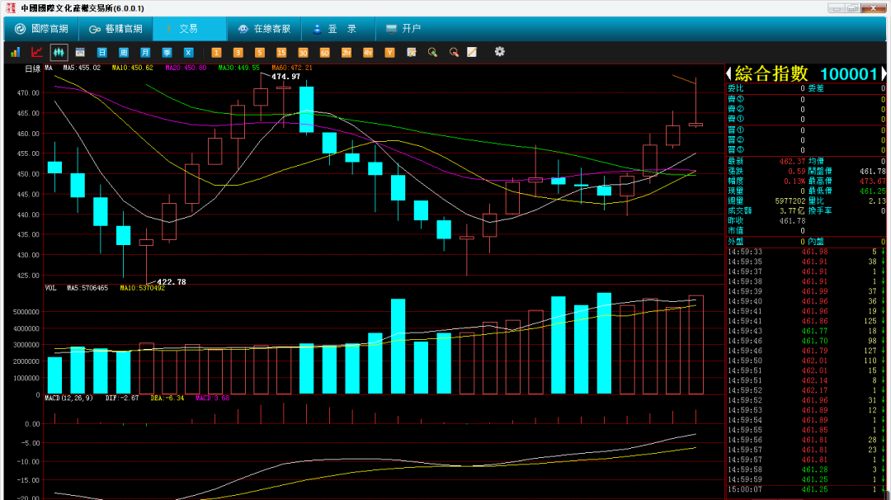Select the 15-minute period icon
The height and width of the screenshot is (500, 891).
tap(281, 52)
